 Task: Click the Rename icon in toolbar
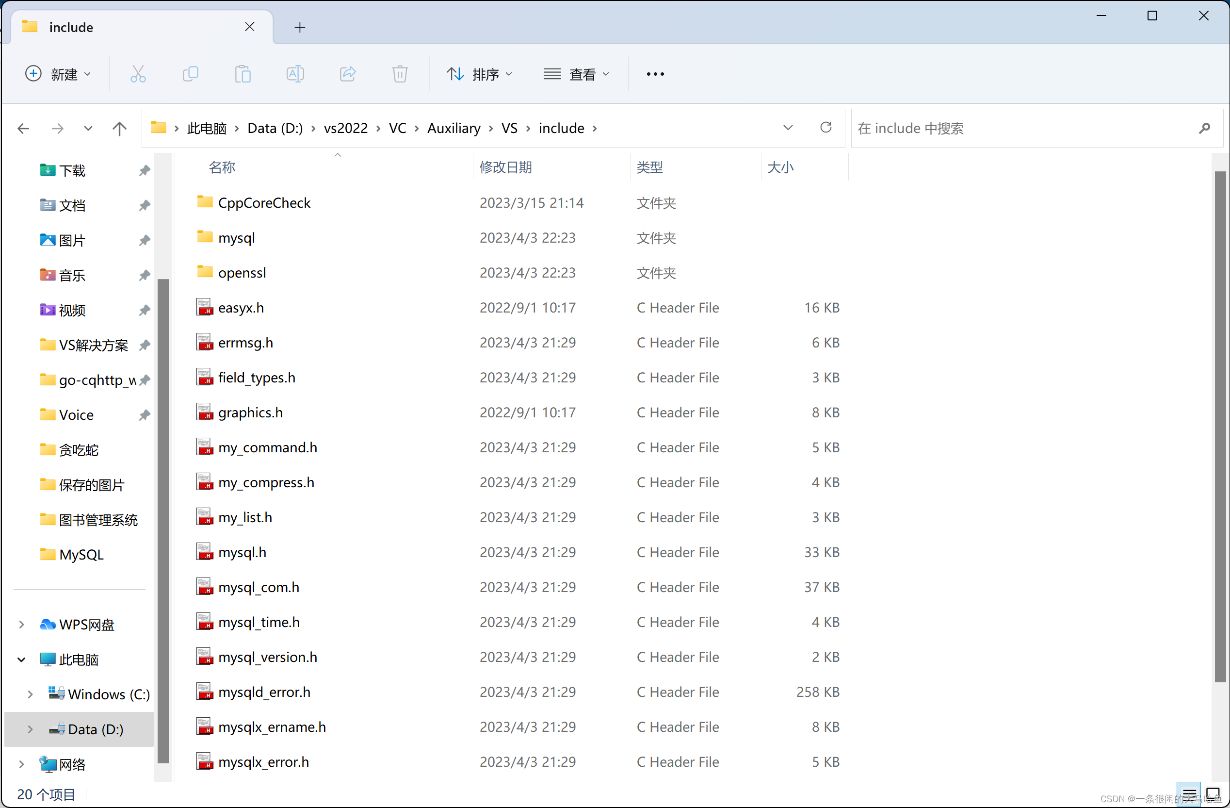click(x=295, y=74)
